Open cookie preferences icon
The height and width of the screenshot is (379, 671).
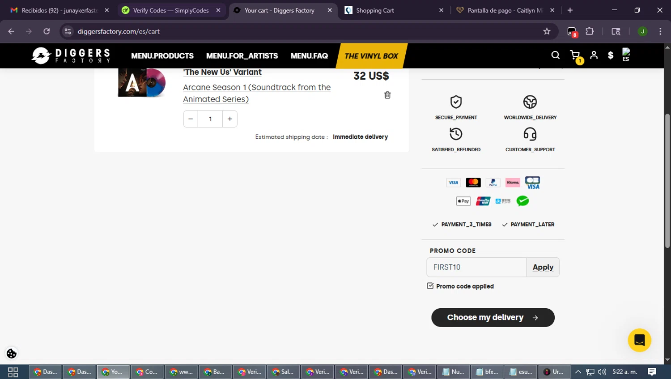point(12,353)
